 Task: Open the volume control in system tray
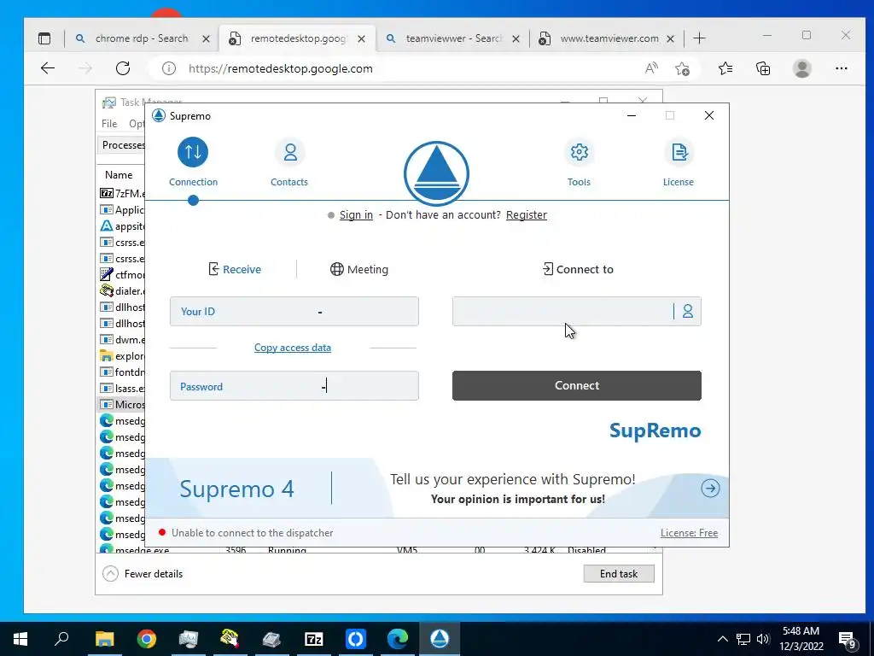[763, 639]
